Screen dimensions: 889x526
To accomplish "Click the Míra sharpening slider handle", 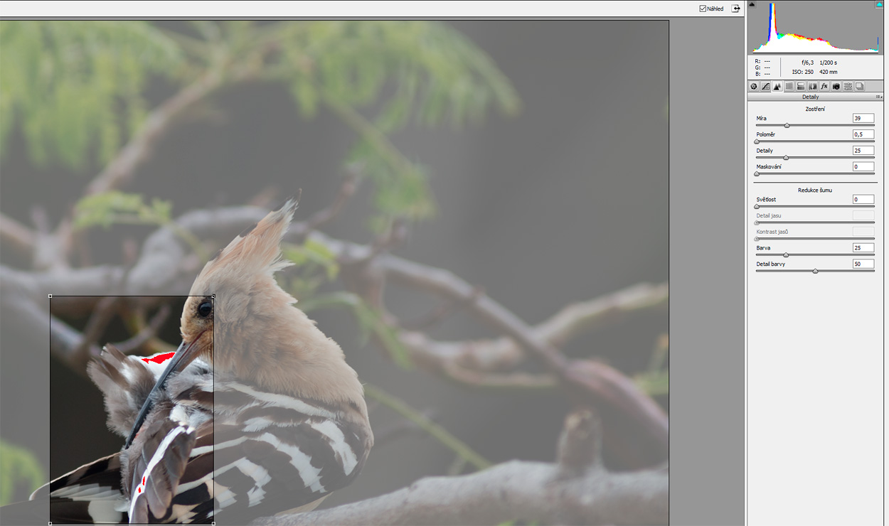I will 787,126.
